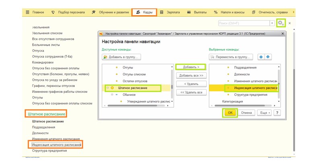Click in the Поиск search field

click(x=244, y=24)
